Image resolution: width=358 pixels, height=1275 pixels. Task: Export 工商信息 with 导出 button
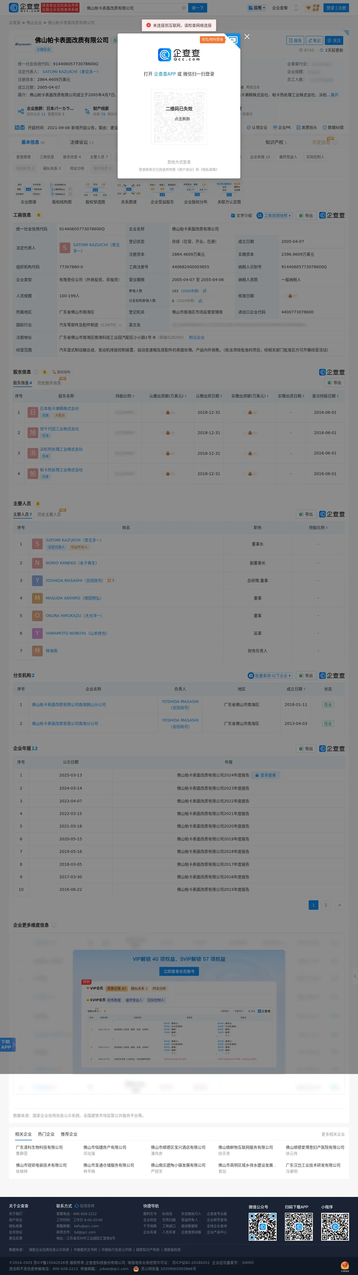tap(306, 216)
